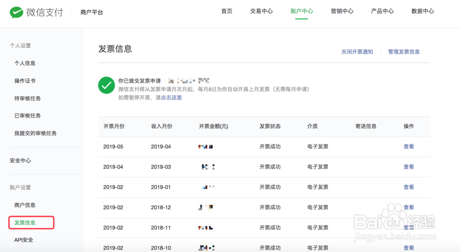Open 安全中心 in the sidebar
This screenshot has width=461, height=252.
pos(20,160)
